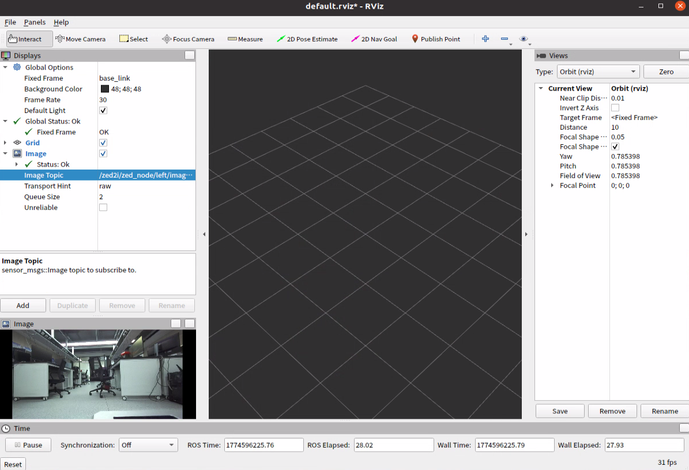This screenshot has height=470, width=689.
Task: Select the Move Camera tool
Action: (x=80, y=39)
